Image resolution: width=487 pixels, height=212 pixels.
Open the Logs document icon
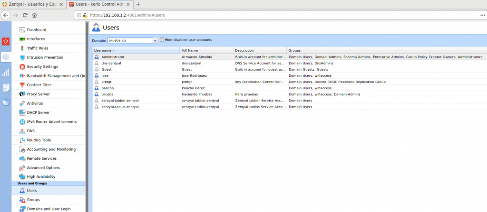[x=6, y=87]
